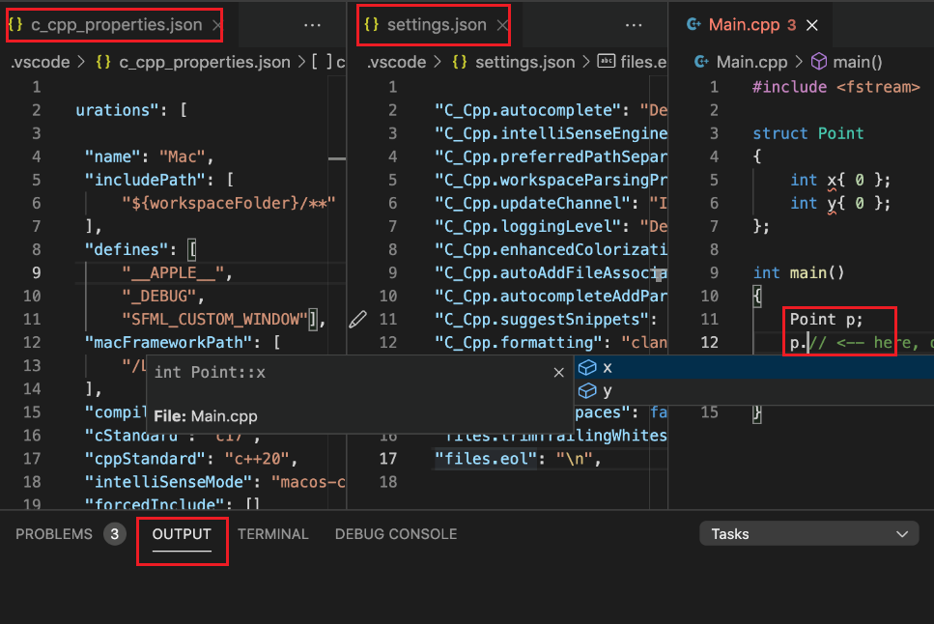Click .vscode breadcrumb in settings.json editor
The height and width of the screenshot is (624, 934).
397,62
